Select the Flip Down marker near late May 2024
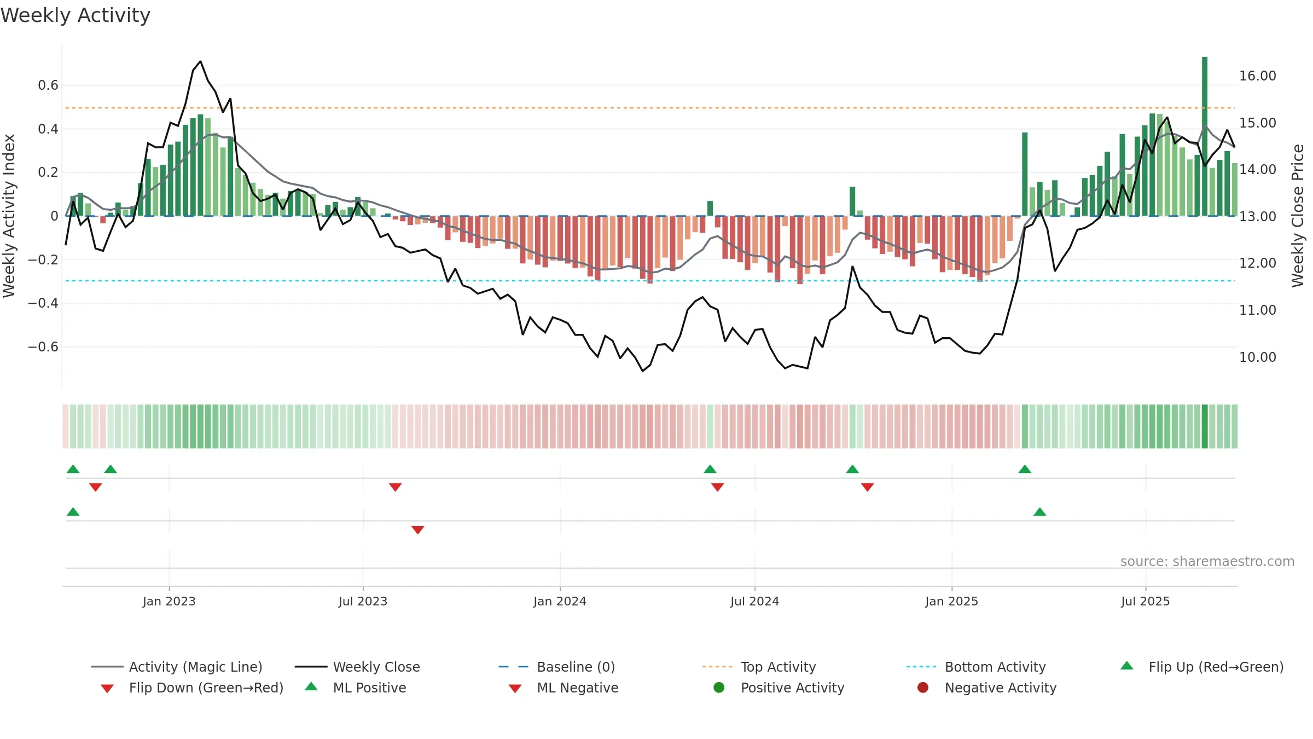This screenshot has width=1313, height=739. click(x=718, y=487)
